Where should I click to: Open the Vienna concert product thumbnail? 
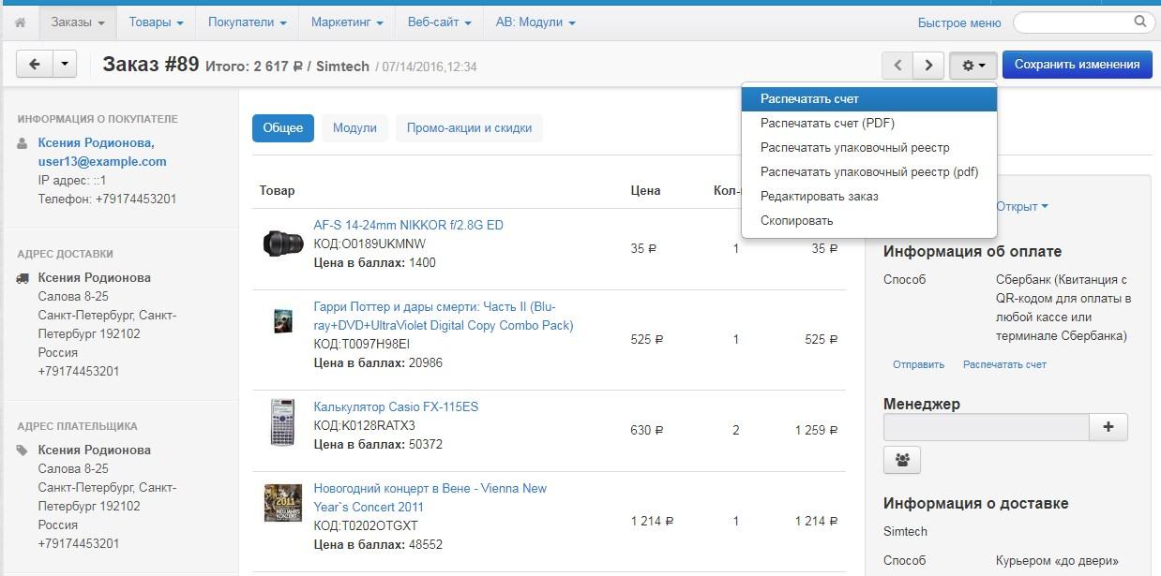click(x=282, y=503)
